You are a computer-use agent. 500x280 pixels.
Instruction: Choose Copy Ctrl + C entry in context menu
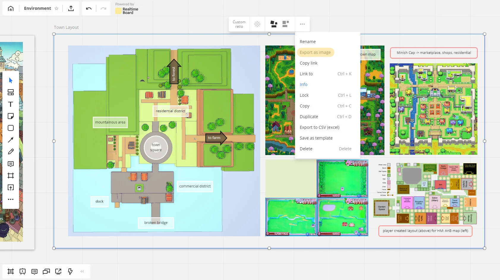point(327,106)
